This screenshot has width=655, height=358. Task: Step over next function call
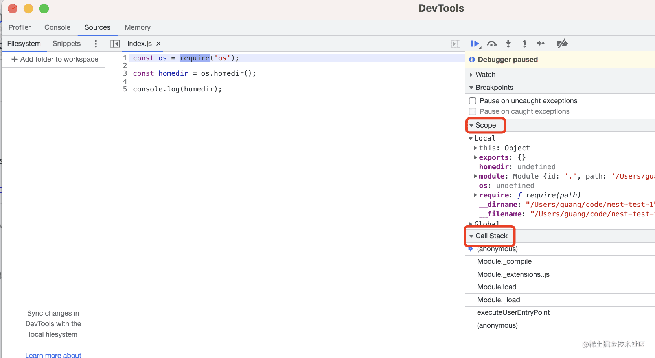tap(492, 44)
